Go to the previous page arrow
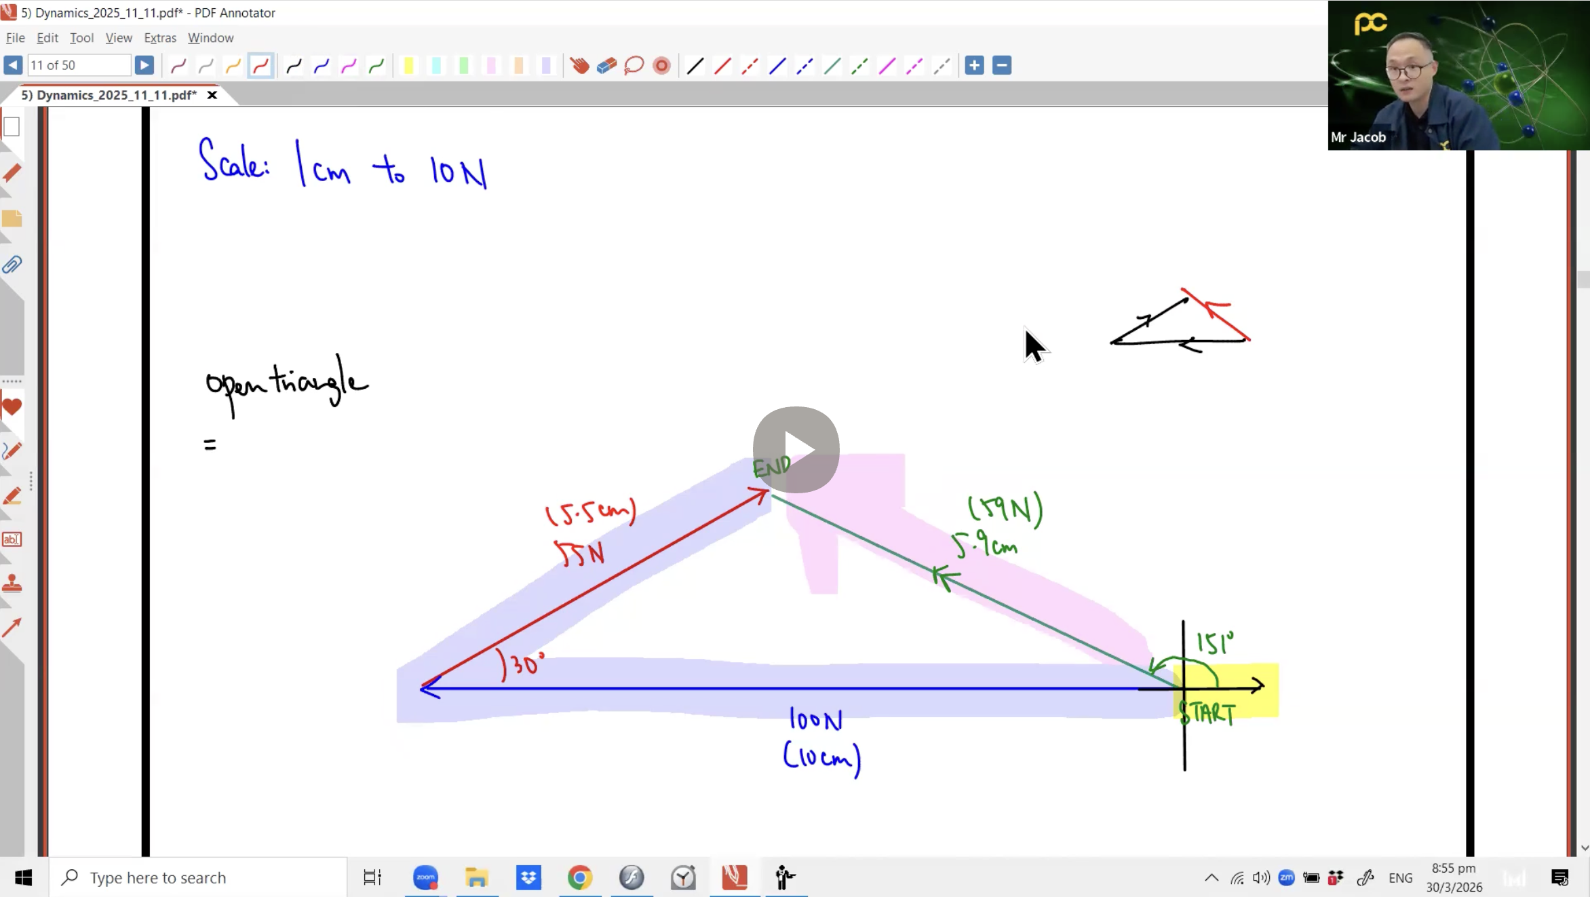The width and height of the screenshot is (1590, 897). coord(13,65)
